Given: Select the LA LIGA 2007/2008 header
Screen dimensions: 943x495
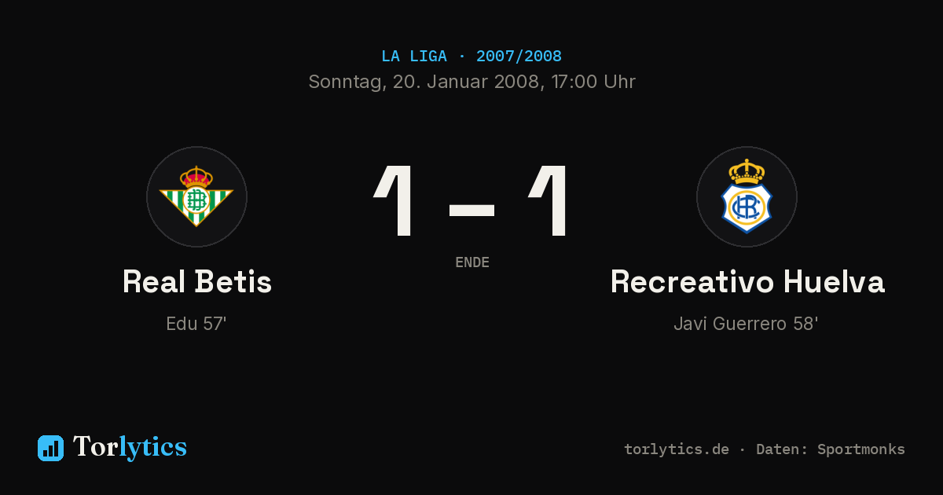Looking at the screenshot, I should point(472,57).
